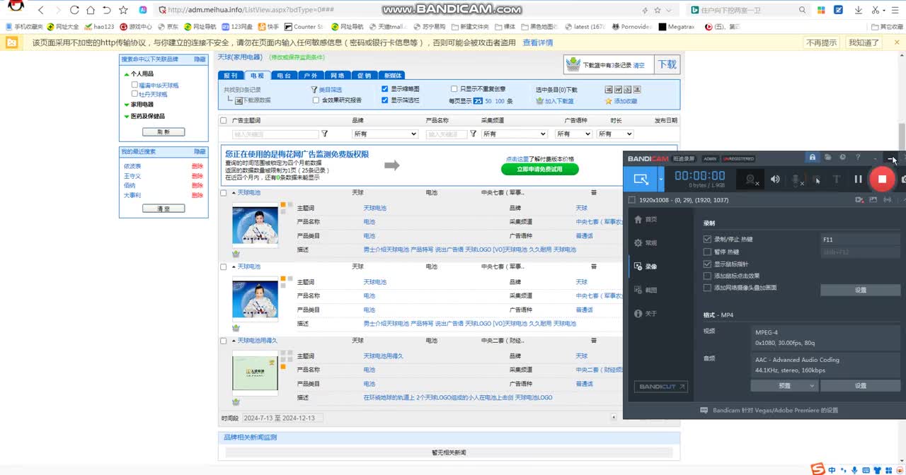Switch to the 新媒体 media tab
The image size is (906, 475).
[392, 76]
